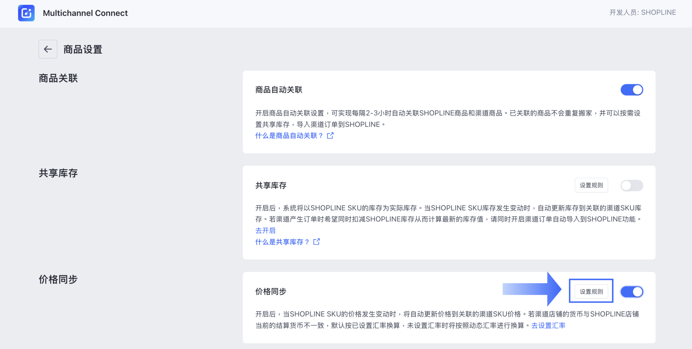Select the left-side 价格同步 section heading

point(58,280)
